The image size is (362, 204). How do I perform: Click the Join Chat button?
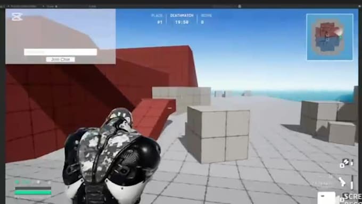coord(61,59)
